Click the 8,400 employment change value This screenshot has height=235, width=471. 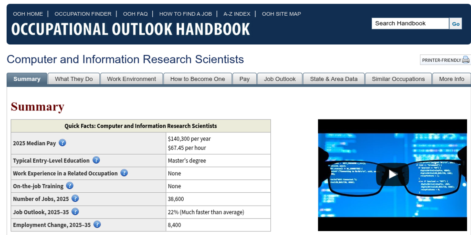coord(175,225)
